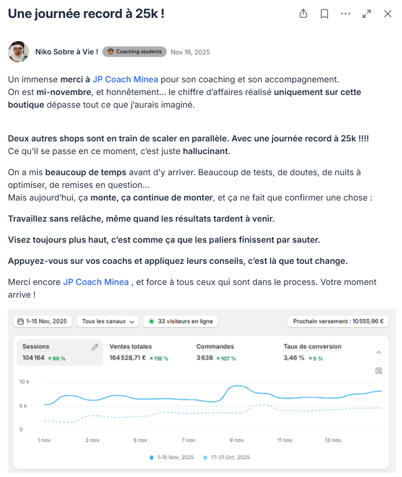Select the Ventes totales metric tab
402x477 pixels.
139,352
